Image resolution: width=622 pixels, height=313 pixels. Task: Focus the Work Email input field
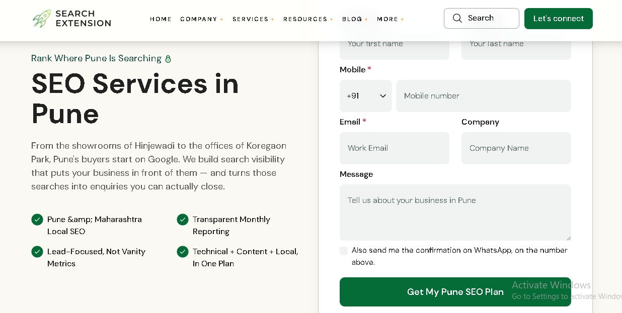click(x=395, y=148)
